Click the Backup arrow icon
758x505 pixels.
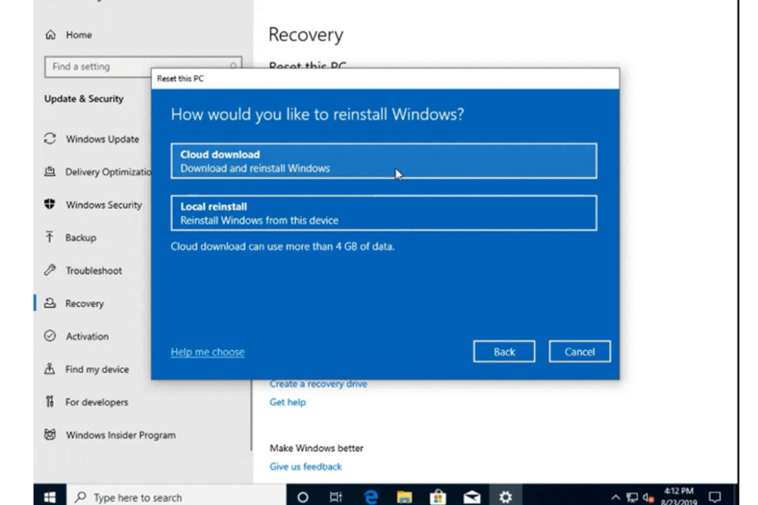49,237
